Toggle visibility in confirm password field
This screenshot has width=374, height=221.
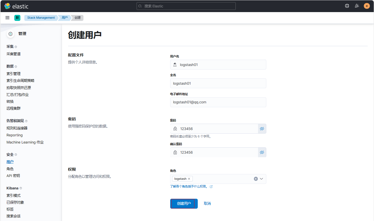(x=262, y=152)
